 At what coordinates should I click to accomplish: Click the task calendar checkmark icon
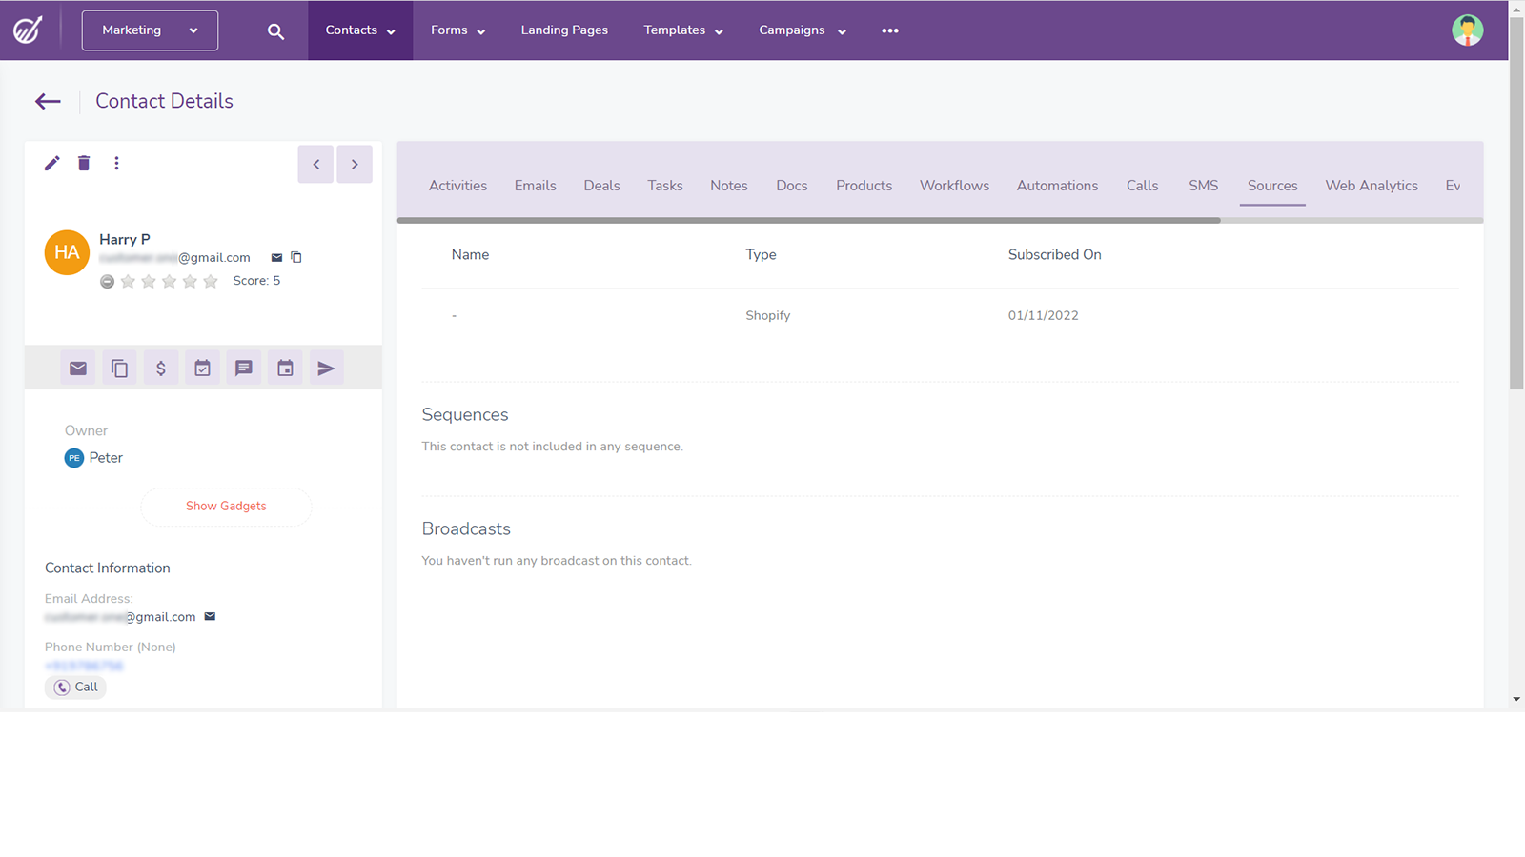tap(202, 369)
